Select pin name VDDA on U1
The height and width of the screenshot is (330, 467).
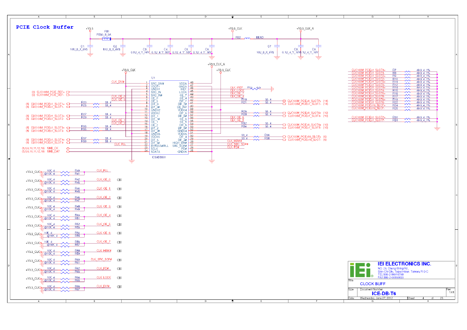tap(183, 84)
